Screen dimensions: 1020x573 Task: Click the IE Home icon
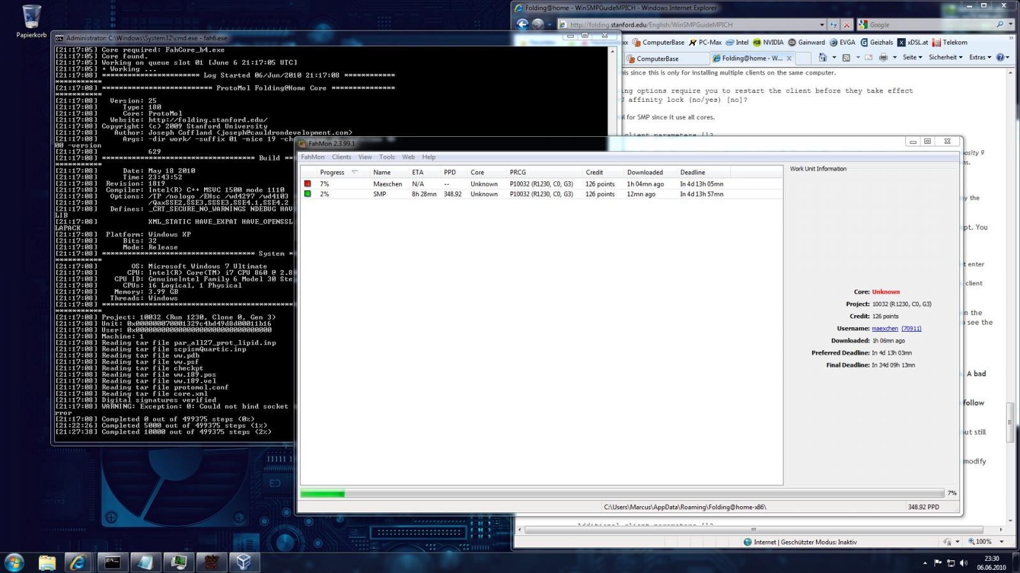click(x=822, y=57)
